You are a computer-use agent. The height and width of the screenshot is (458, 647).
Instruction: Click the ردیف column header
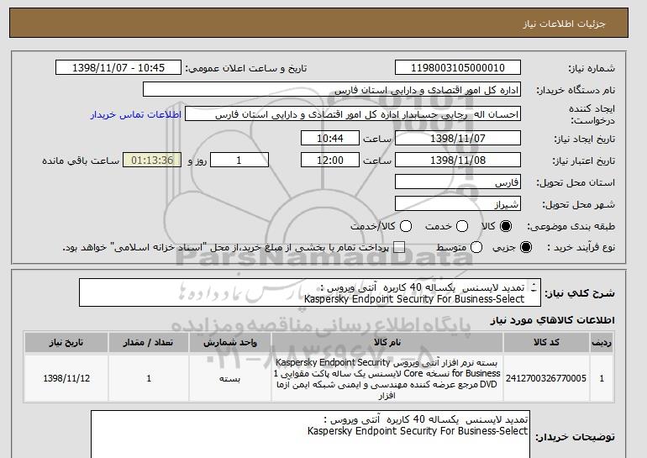(x=602, y=343)
